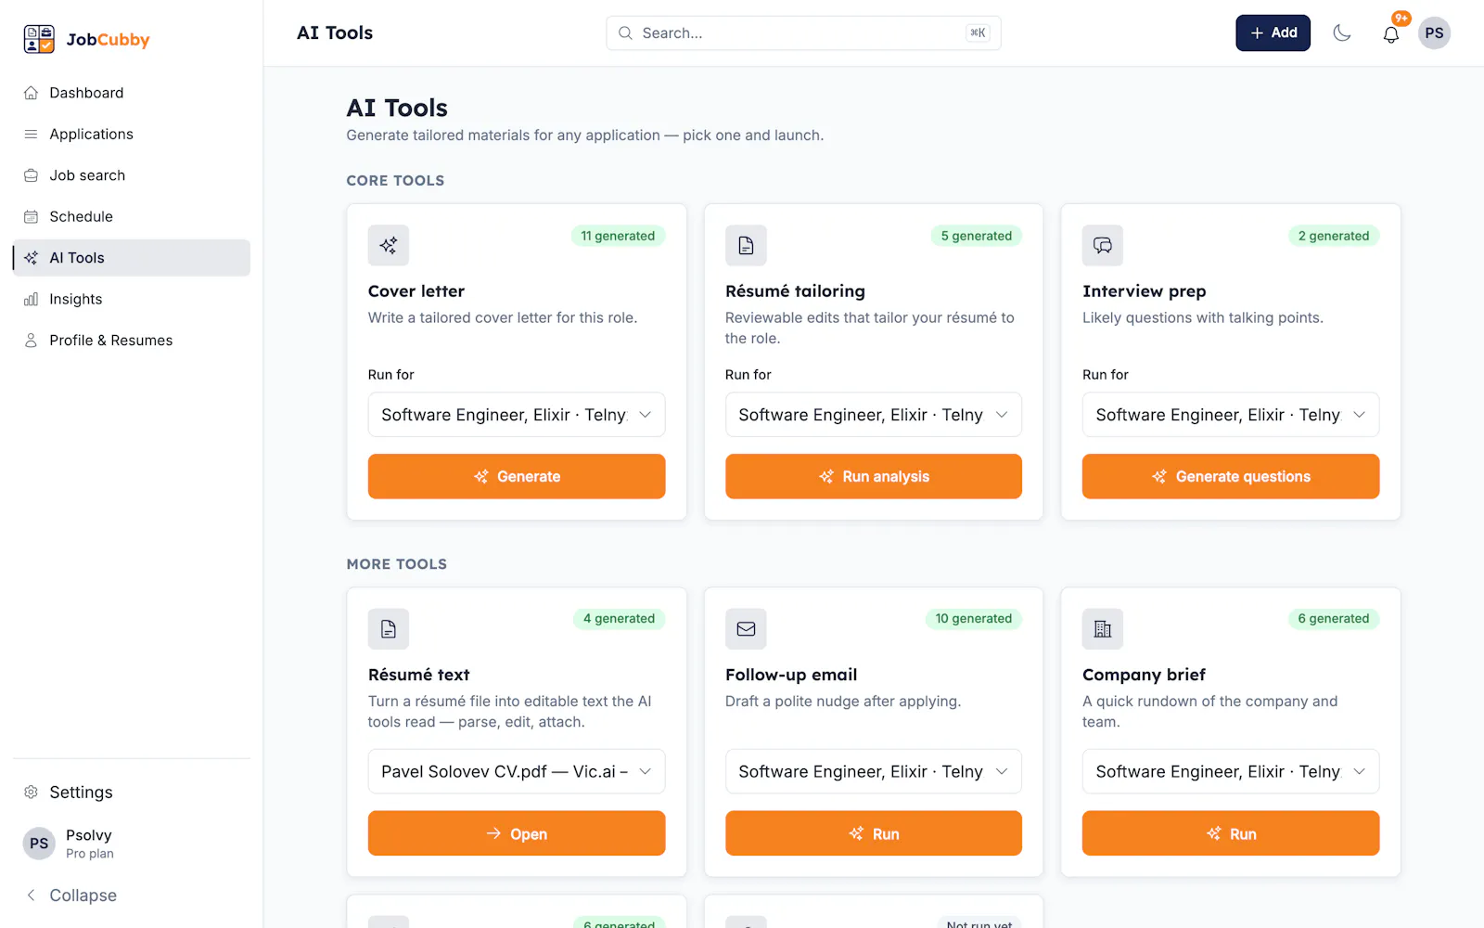
Task: Open the Pavel Solovev CV.pdf dropdown
Action: (517, 771)
